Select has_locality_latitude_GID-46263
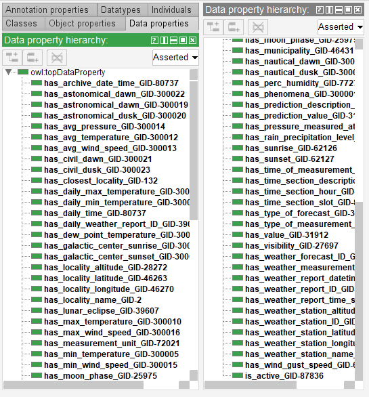The width and height of the screenshot is (369, 397). [x=106, y=278]
